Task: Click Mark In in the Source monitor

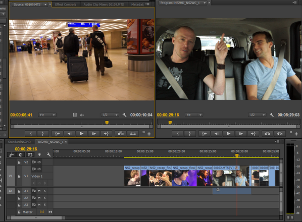Action: tap(31, 134)
